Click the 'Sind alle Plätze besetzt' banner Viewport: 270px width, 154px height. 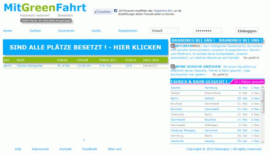[x=85, y=47]
